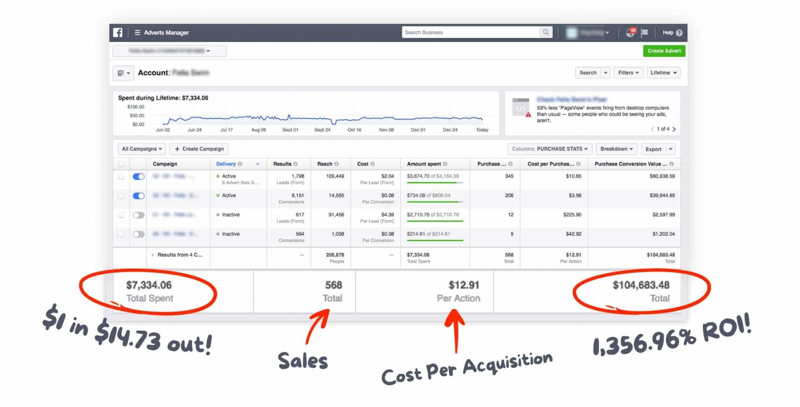
Task: Sort by the Campaign column header
Action: pyautogui.click(x=165, y=164)
